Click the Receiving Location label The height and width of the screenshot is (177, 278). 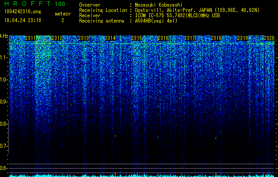pyautogui.click(x=103, y=10)
